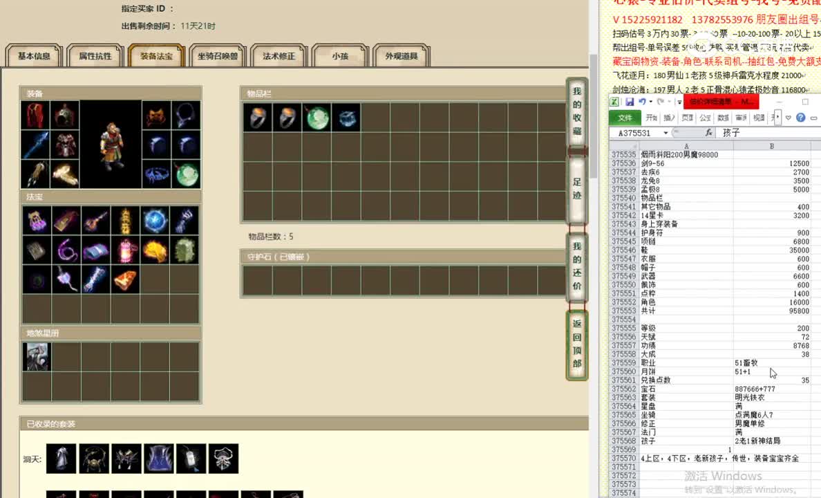
Task: Show more ribbon tabs arrow
Action: [x=777, y=118]
